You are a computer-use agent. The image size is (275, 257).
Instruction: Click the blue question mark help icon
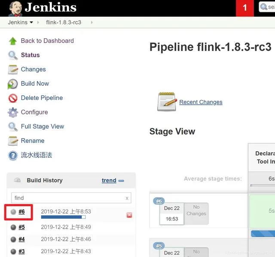(13, 156)
